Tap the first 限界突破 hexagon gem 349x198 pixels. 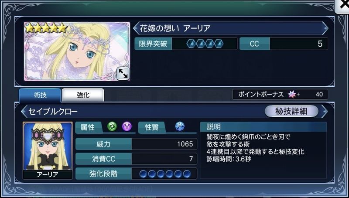191,44
